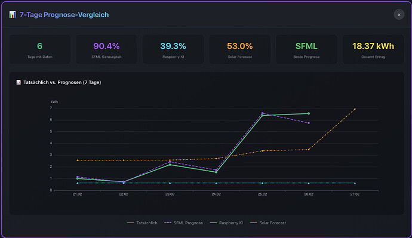Click the Solar Forecast point on 25.02
Image resolution: width=412 pixels, height=238 pixels.
point(262,151)
